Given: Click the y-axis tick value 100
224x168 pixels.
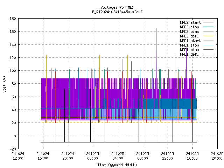Looking at the screenshot, I should (13, 71).
